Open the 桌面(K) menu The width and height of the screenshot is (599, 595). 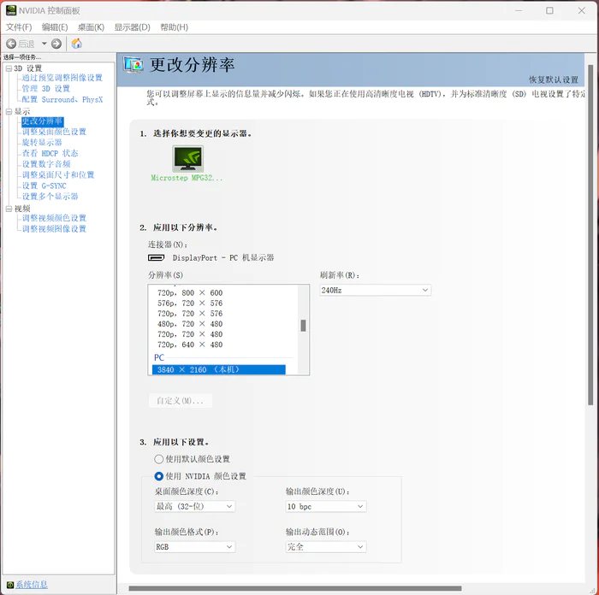[91, 27]
